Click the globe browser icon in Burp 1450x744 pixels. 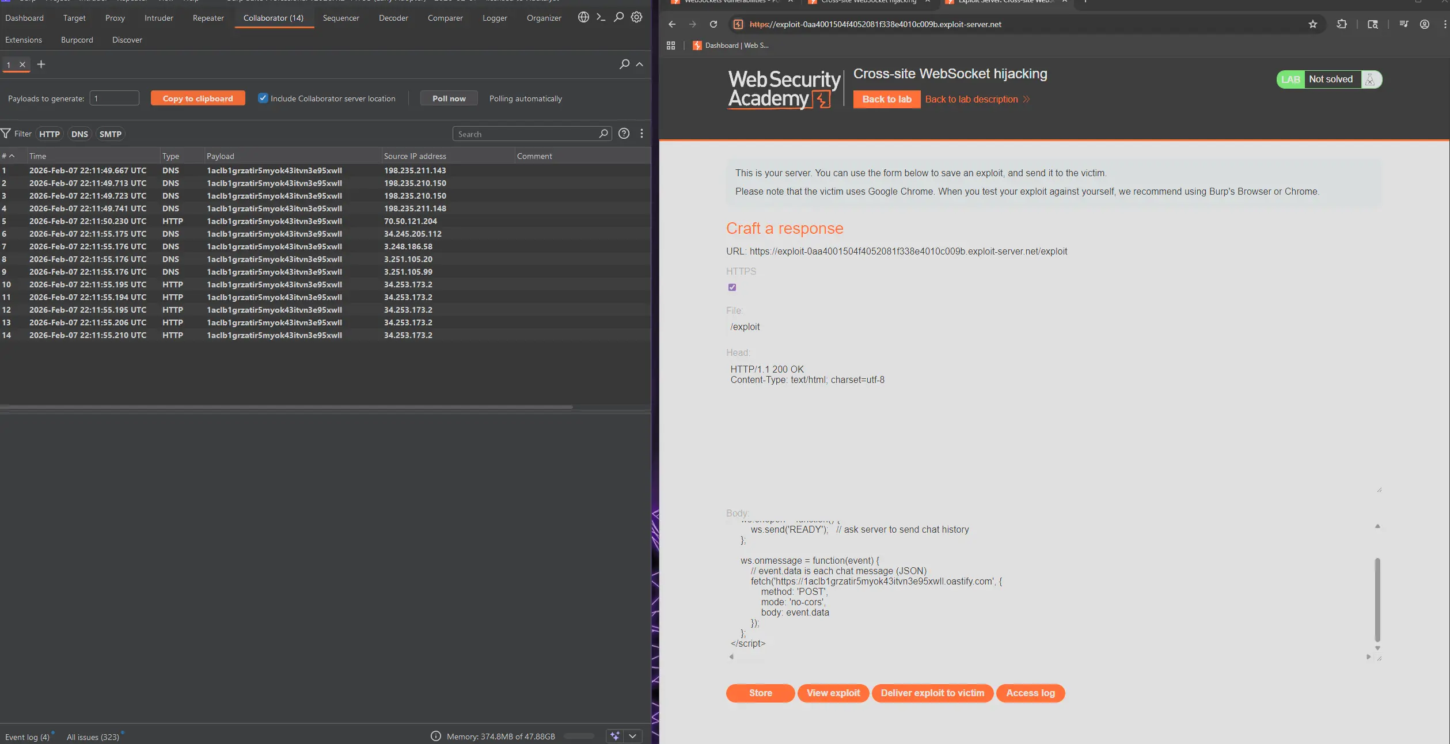click(583, 17)
